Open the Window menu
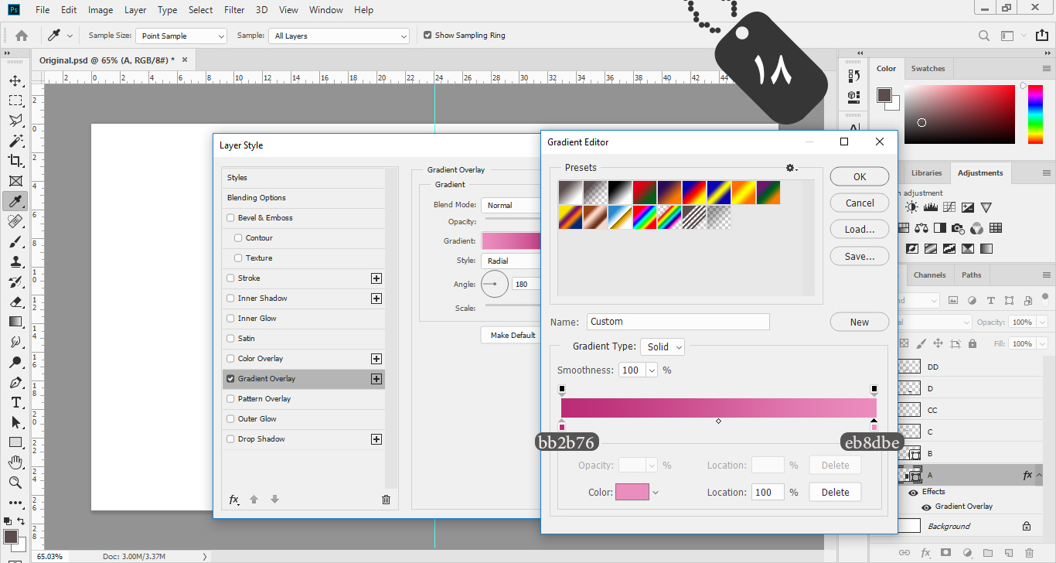The height and width of the screenshot is (563, 1056). 325,10
